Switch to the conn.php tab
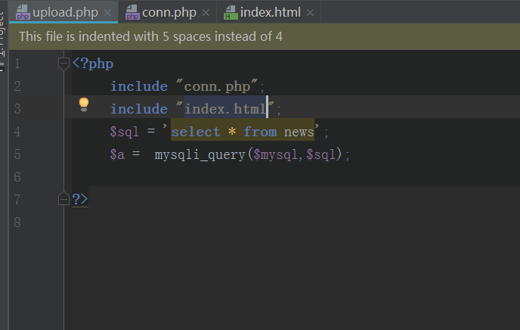Viewport: 520px width, 330px height. tap(169, 13)
